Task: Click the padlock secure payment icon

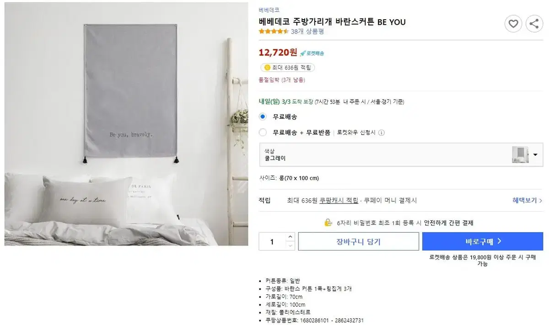Action: pyautogui.click(x=328, y=223)
